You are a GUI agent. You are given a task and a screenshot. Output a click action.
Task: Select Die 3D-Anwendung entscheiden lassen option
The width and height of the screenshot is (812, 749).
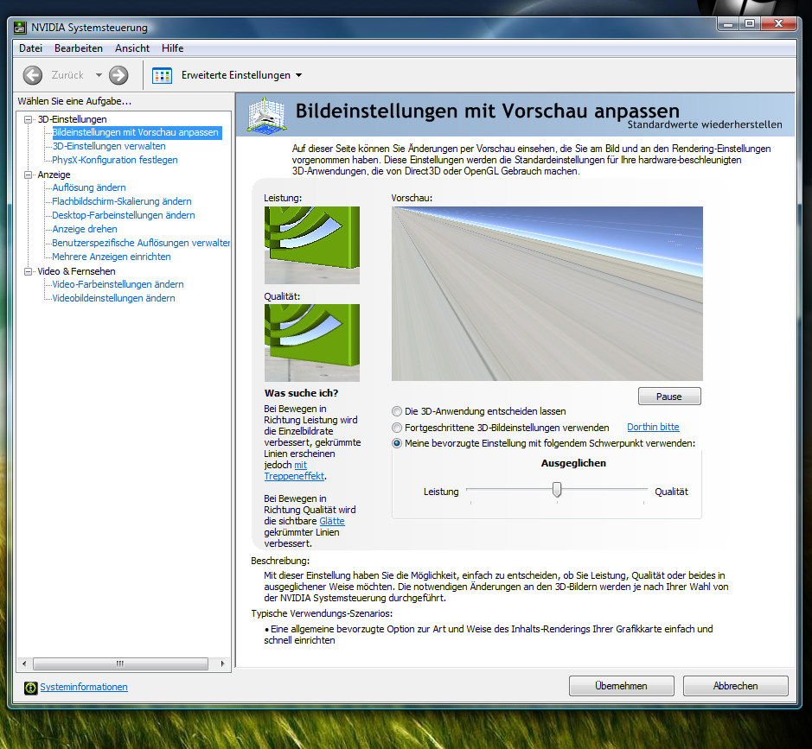397,412
